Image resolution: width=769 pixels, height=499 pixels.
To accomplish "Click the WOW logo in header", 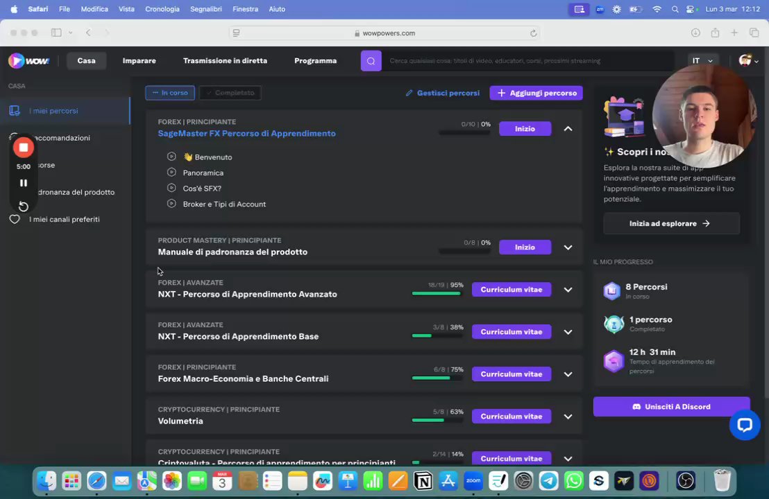I will (28, 61).
